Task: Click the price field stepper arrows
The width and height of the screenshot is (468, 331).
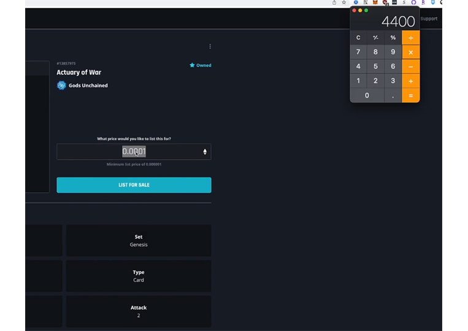Action: click(205, 152)
